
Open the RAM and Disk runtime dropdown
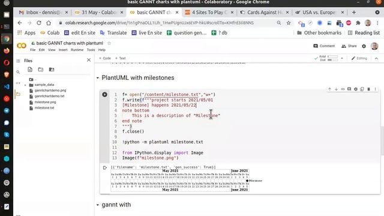(342, 58)
